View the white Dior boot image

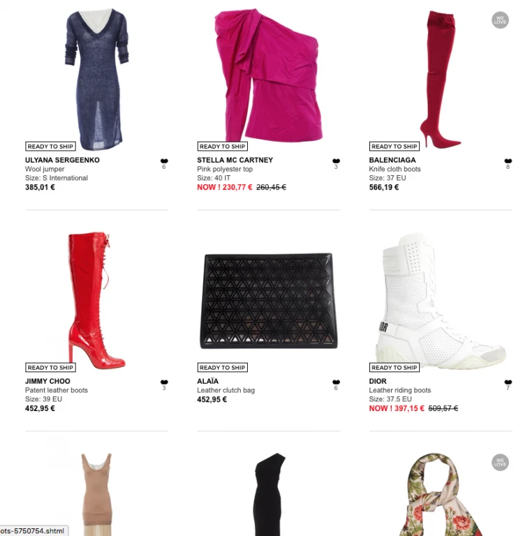pyautogui.click(x=441, y=301)
